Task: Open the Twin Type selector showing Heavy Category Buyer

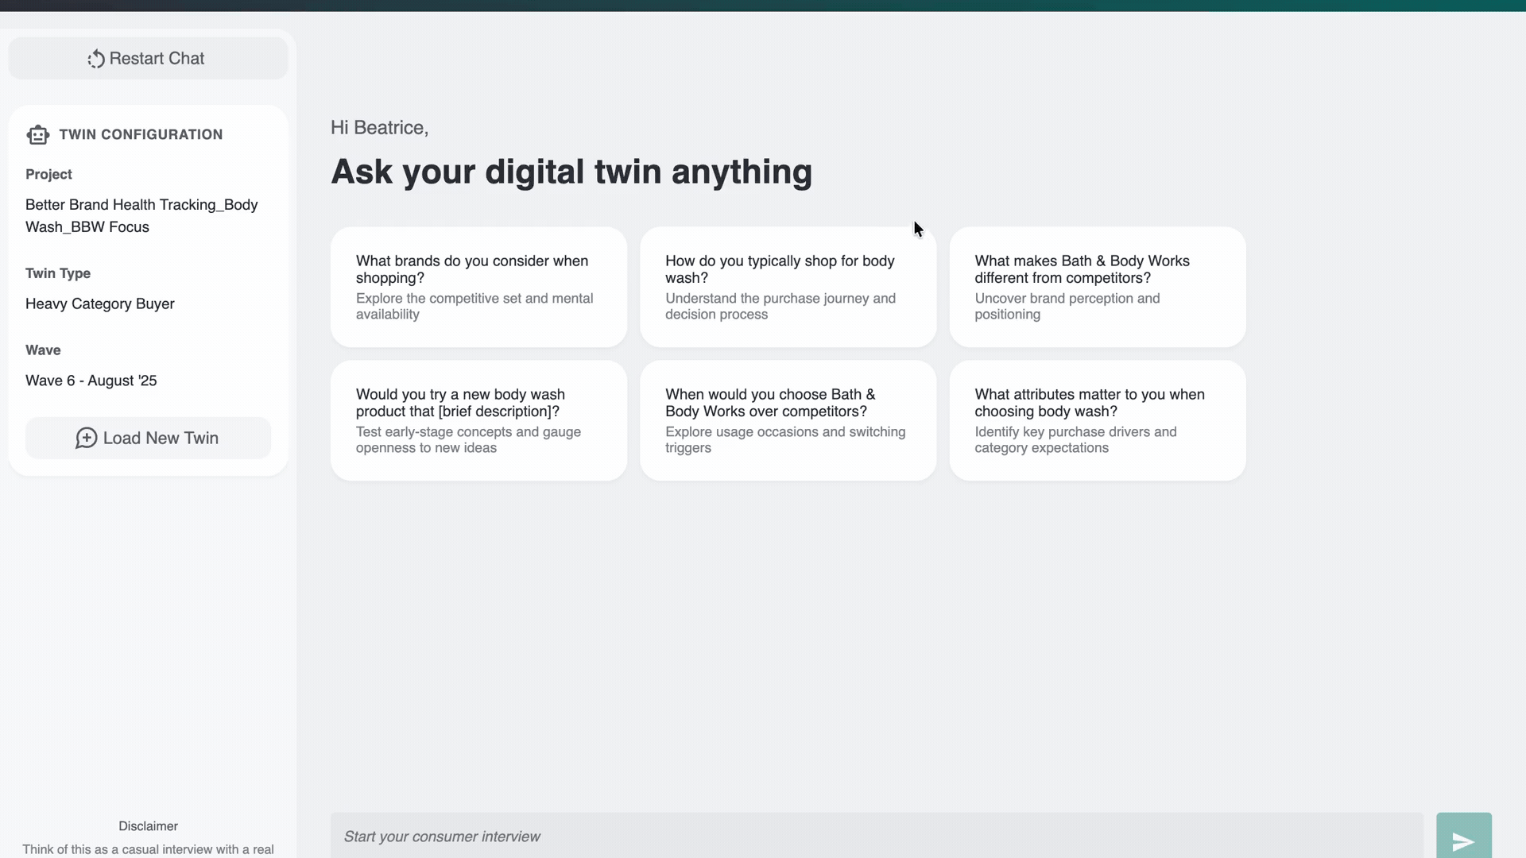Action: pyautogui.click(x=99, y=303)
